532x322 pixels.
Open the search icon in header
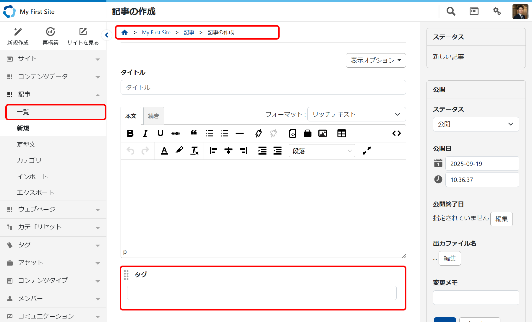click(x=451, y=12)
